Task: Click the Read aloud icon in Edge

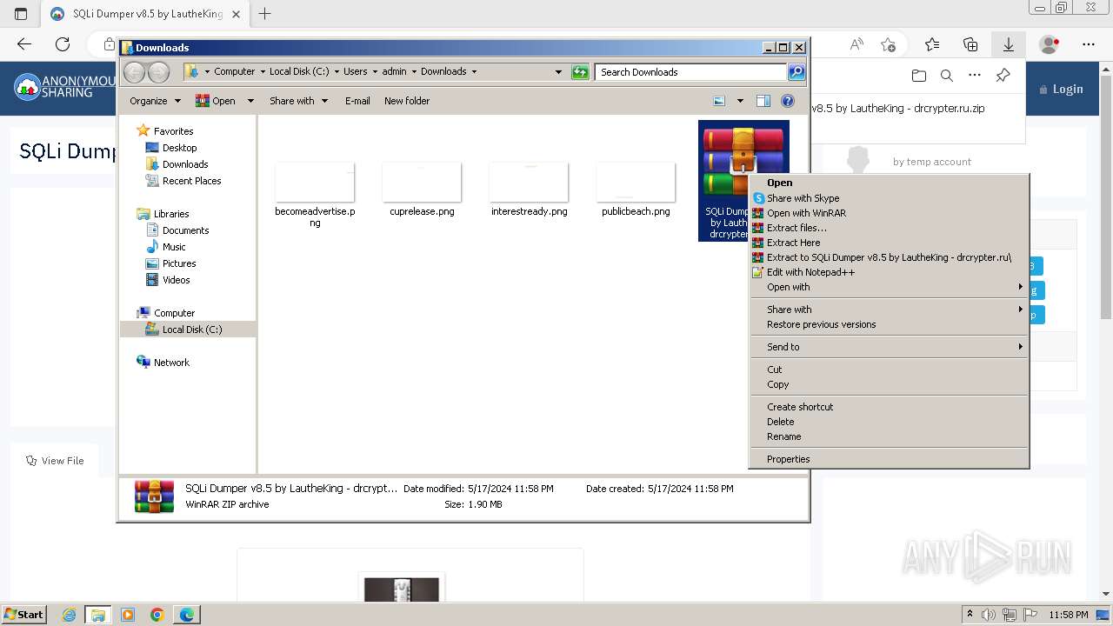Action: 856,43
